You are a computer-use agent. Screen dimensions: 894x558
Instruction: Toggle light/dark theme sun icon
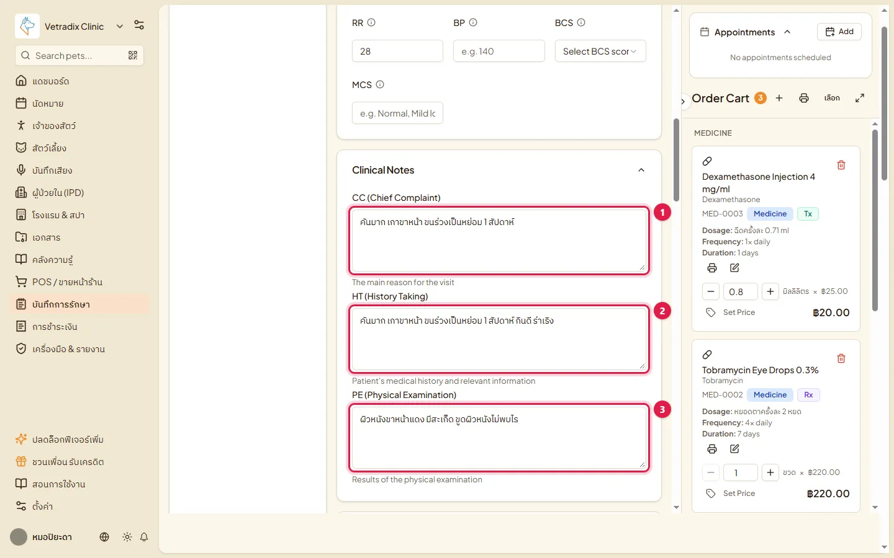pos(127,537)
